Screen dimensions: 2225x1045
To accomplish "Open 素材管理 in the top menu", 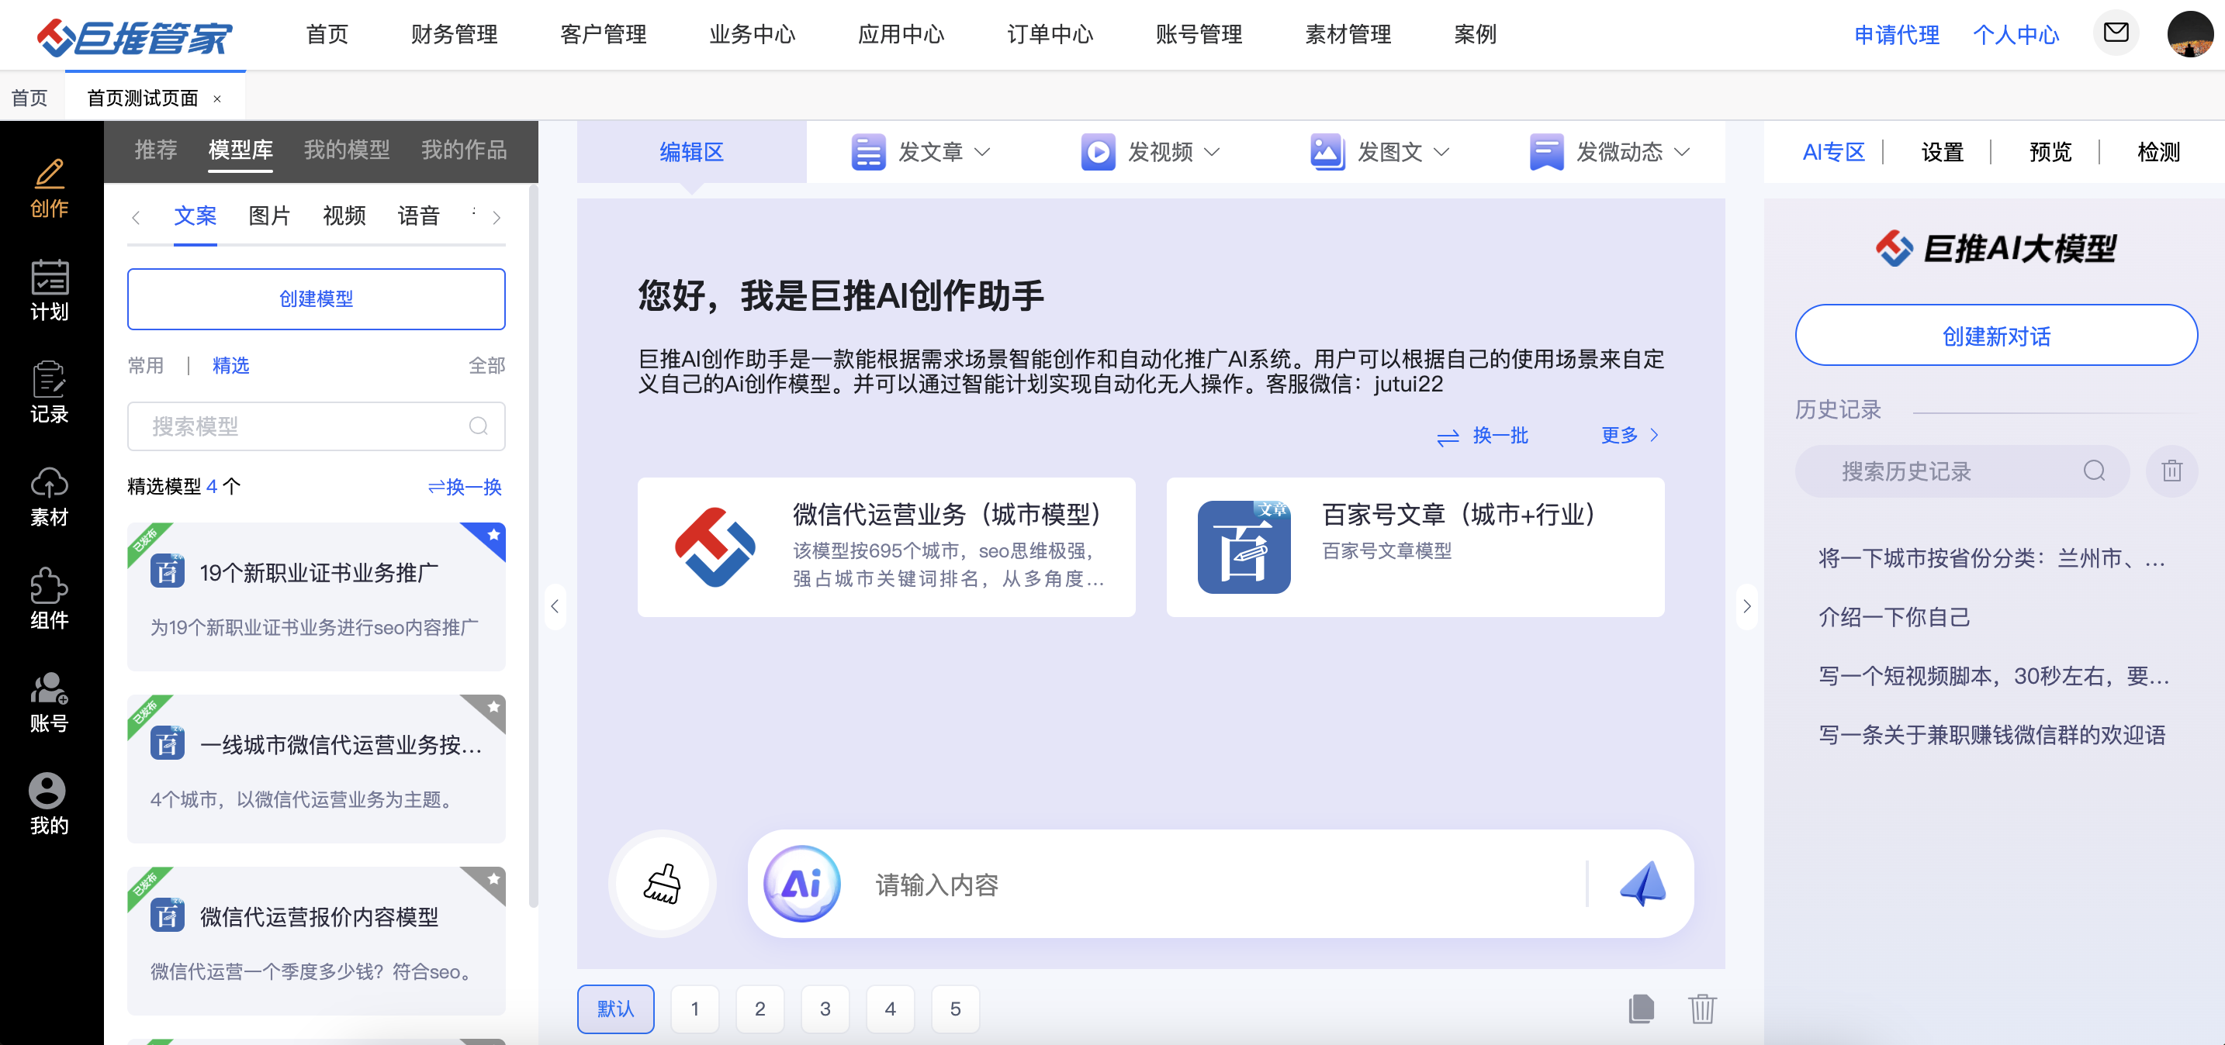I will [1348, 35].
